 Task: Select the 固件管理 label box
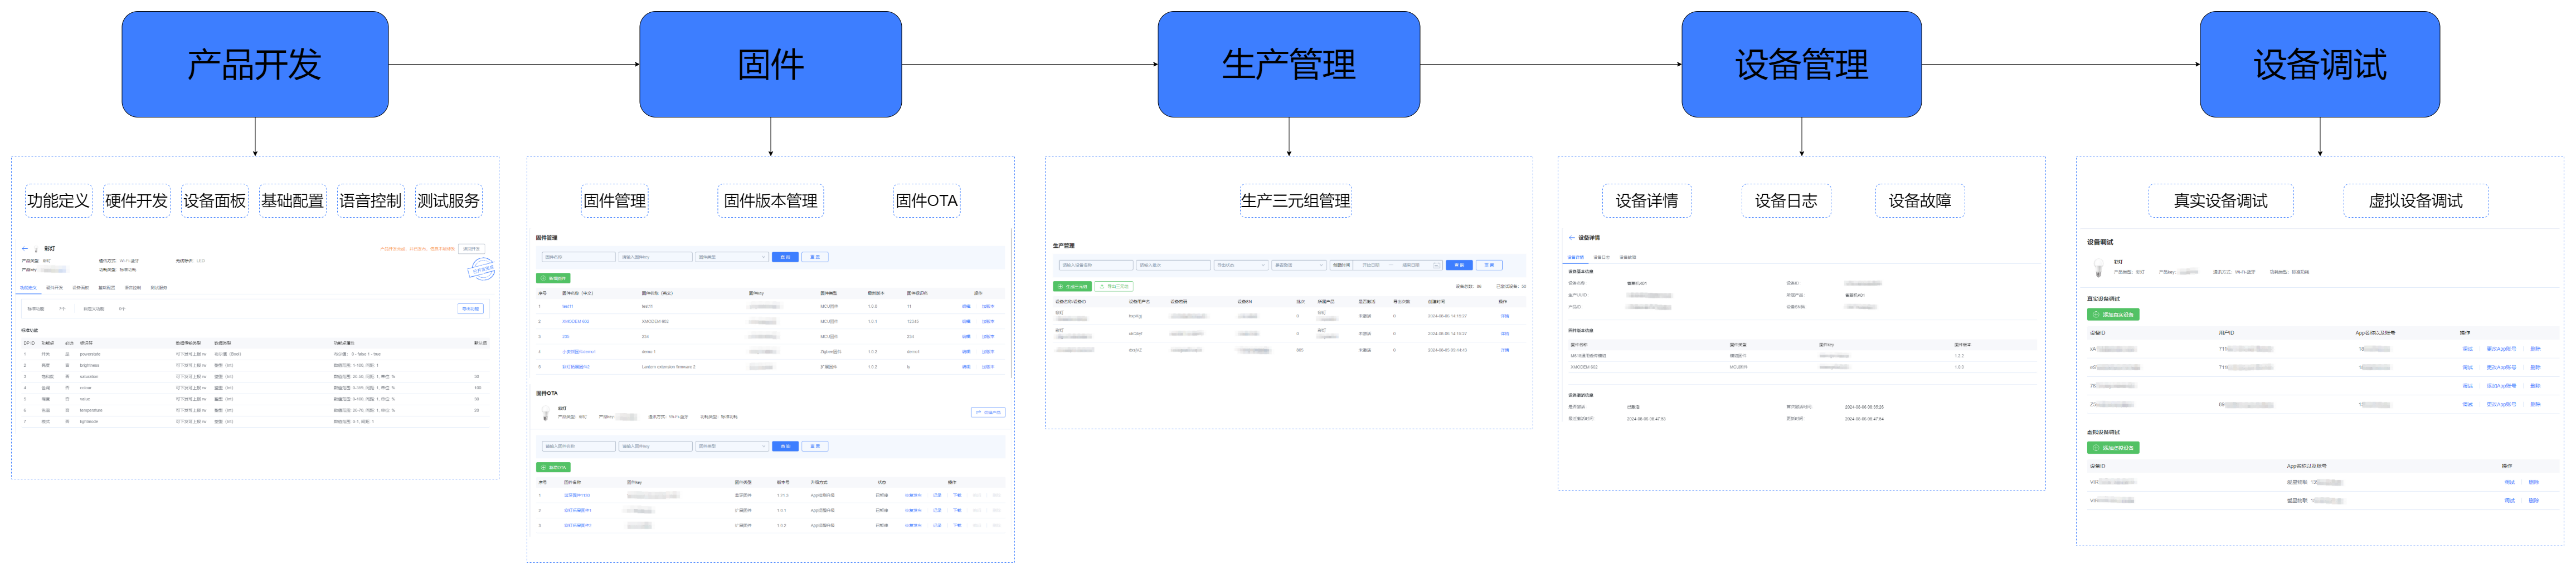point(615,200)
